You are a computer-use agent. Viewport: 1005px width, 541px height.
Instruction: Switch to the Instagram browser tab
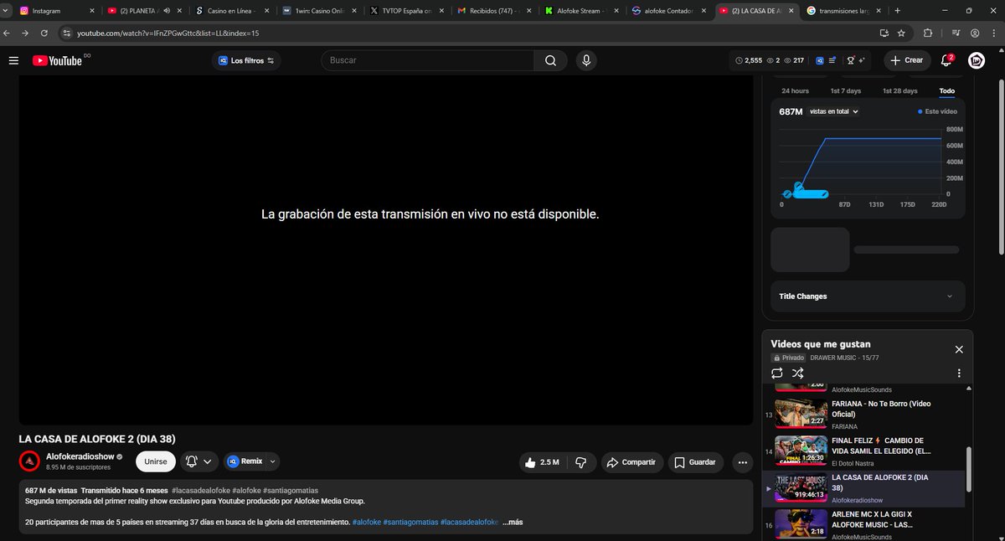pyautogui.click(x=57, y=11)
